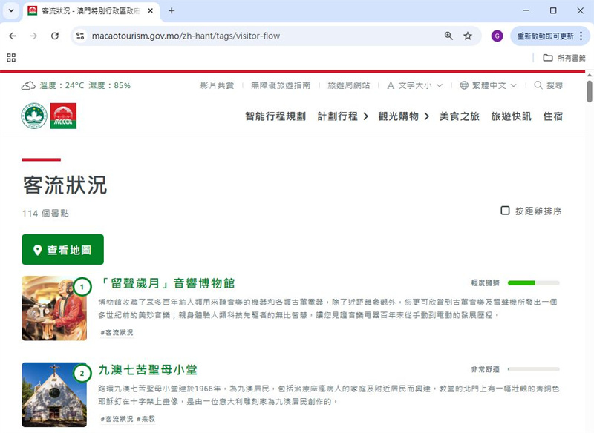The height and width of the screenshot is (433, 594).
Task: Open the browser apps grid icon
Action: (x=10, y=56)
